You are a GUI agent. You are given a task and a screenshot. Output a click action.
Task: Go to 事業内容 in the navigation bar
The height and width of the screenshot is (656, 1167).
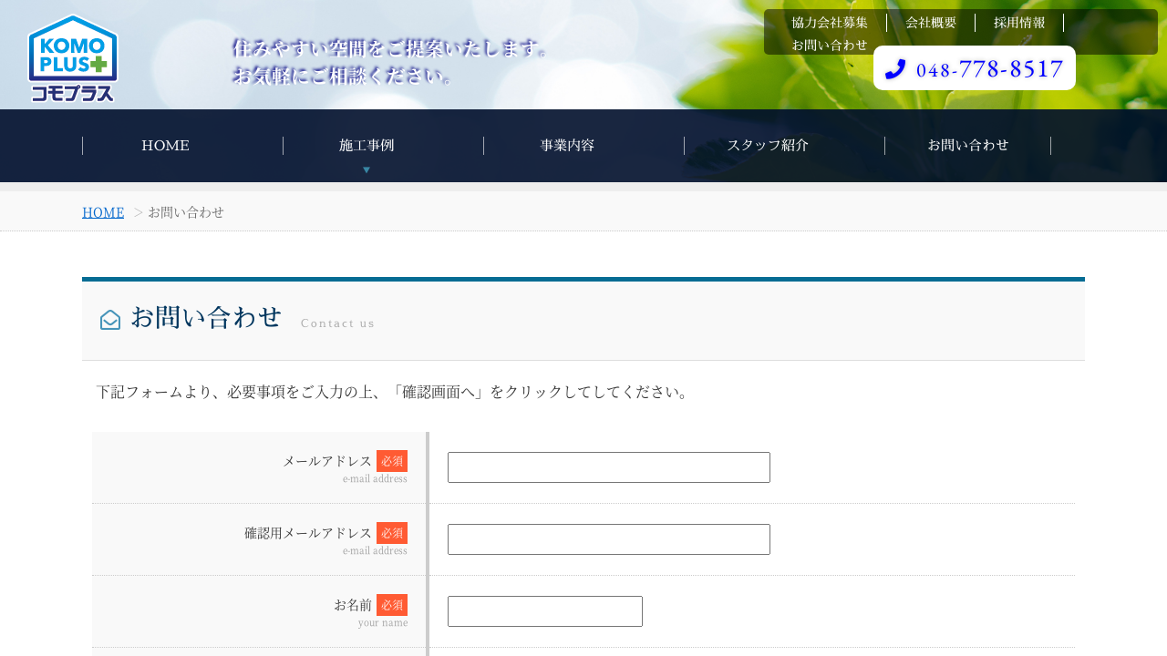pos(567,146)
